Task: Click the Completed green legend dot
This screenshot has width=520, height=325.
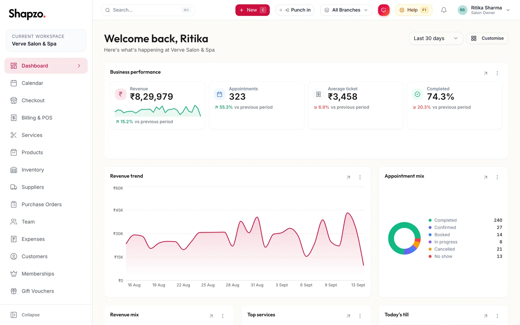Action: [430, 220]
